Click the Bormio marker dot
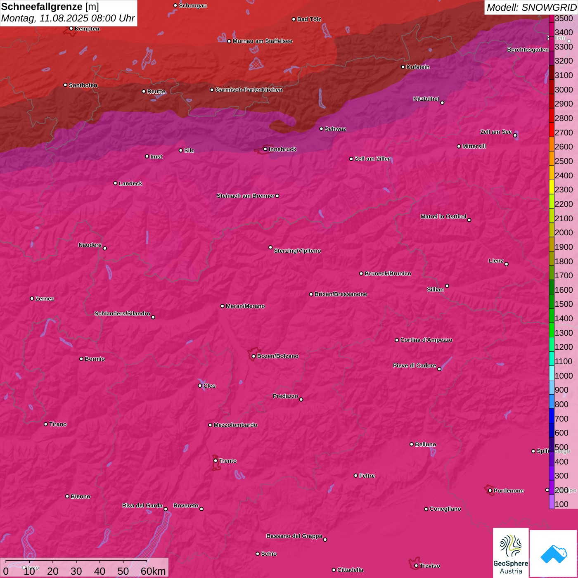The width and height of the screenshot is (578, 578). tap(81, 359)
